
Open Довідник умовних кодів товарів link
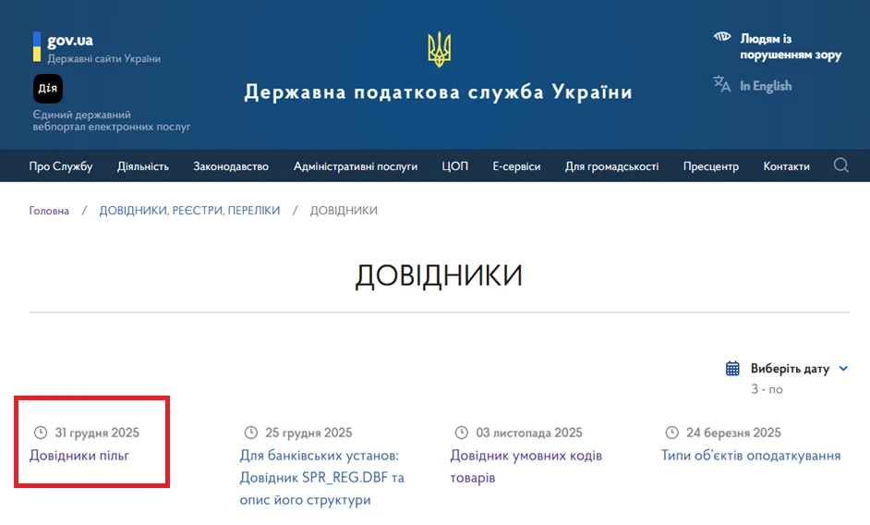526,466
